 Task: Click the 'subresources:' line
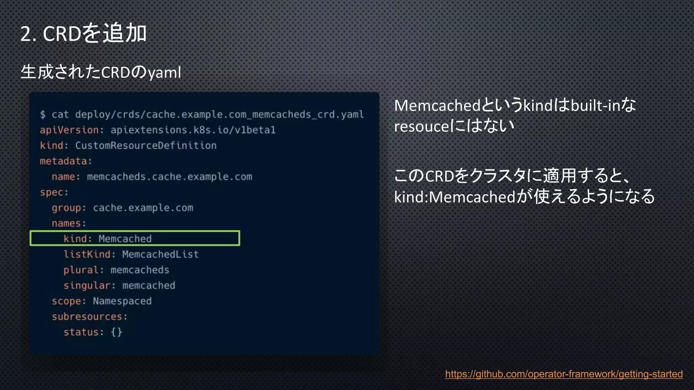click(89, 317)
